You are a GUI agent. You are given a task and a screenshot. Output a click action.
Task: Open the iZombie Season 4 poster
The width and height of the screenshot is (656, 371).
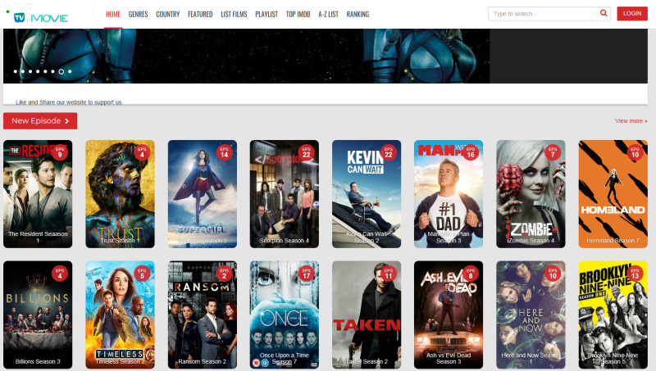click(x=531, y=194)
